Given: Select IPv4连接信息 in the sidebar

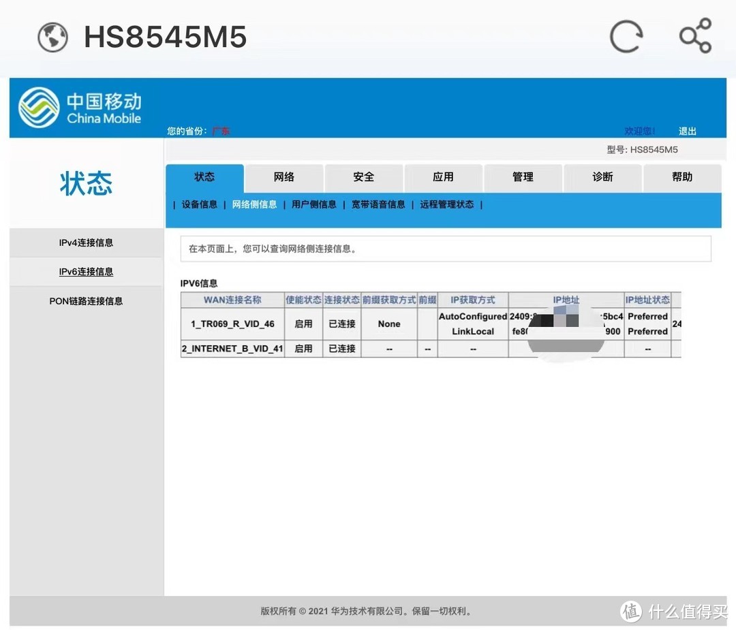Looking at the screenshot, I should pyautogui.click(x=86, y=242).
